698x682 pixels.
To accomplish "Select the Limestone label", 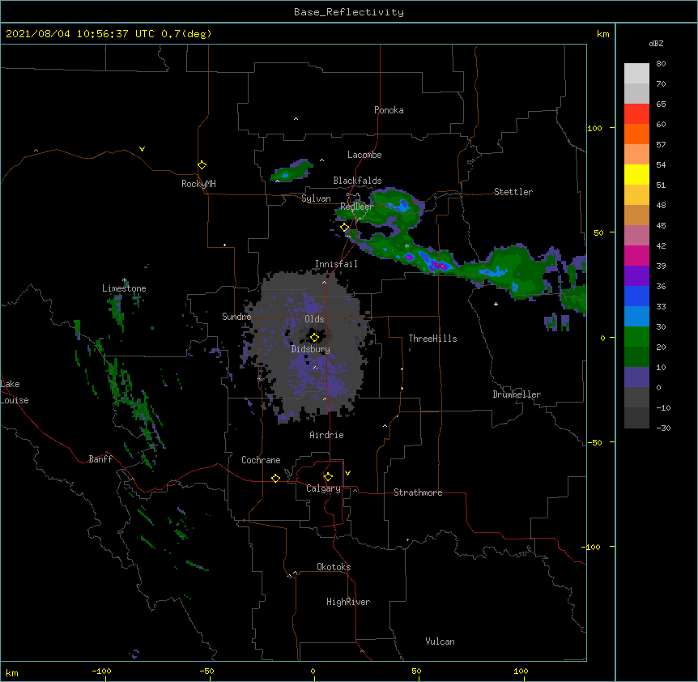I will pyautogui.click(x=124, y=288).
